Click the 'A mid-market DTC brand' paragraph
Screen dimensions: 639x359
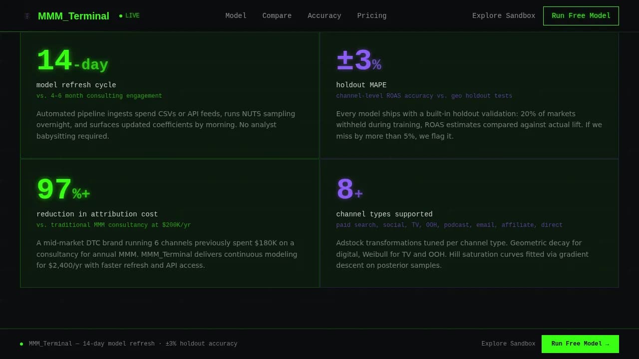coord(169,254)
